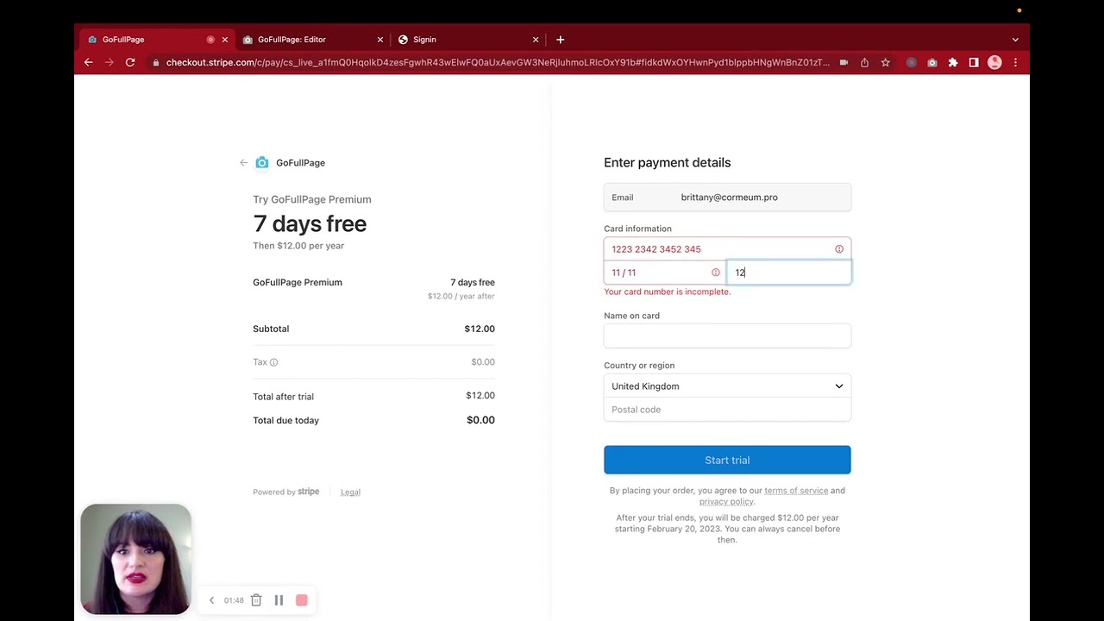Toggle the browser side panel icon

pos(974,62)
